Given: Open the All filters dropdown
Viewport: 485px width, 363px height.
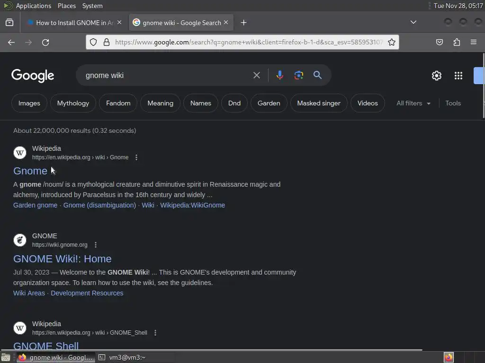Looking at the screenshot, I should (x=413, y=104).
